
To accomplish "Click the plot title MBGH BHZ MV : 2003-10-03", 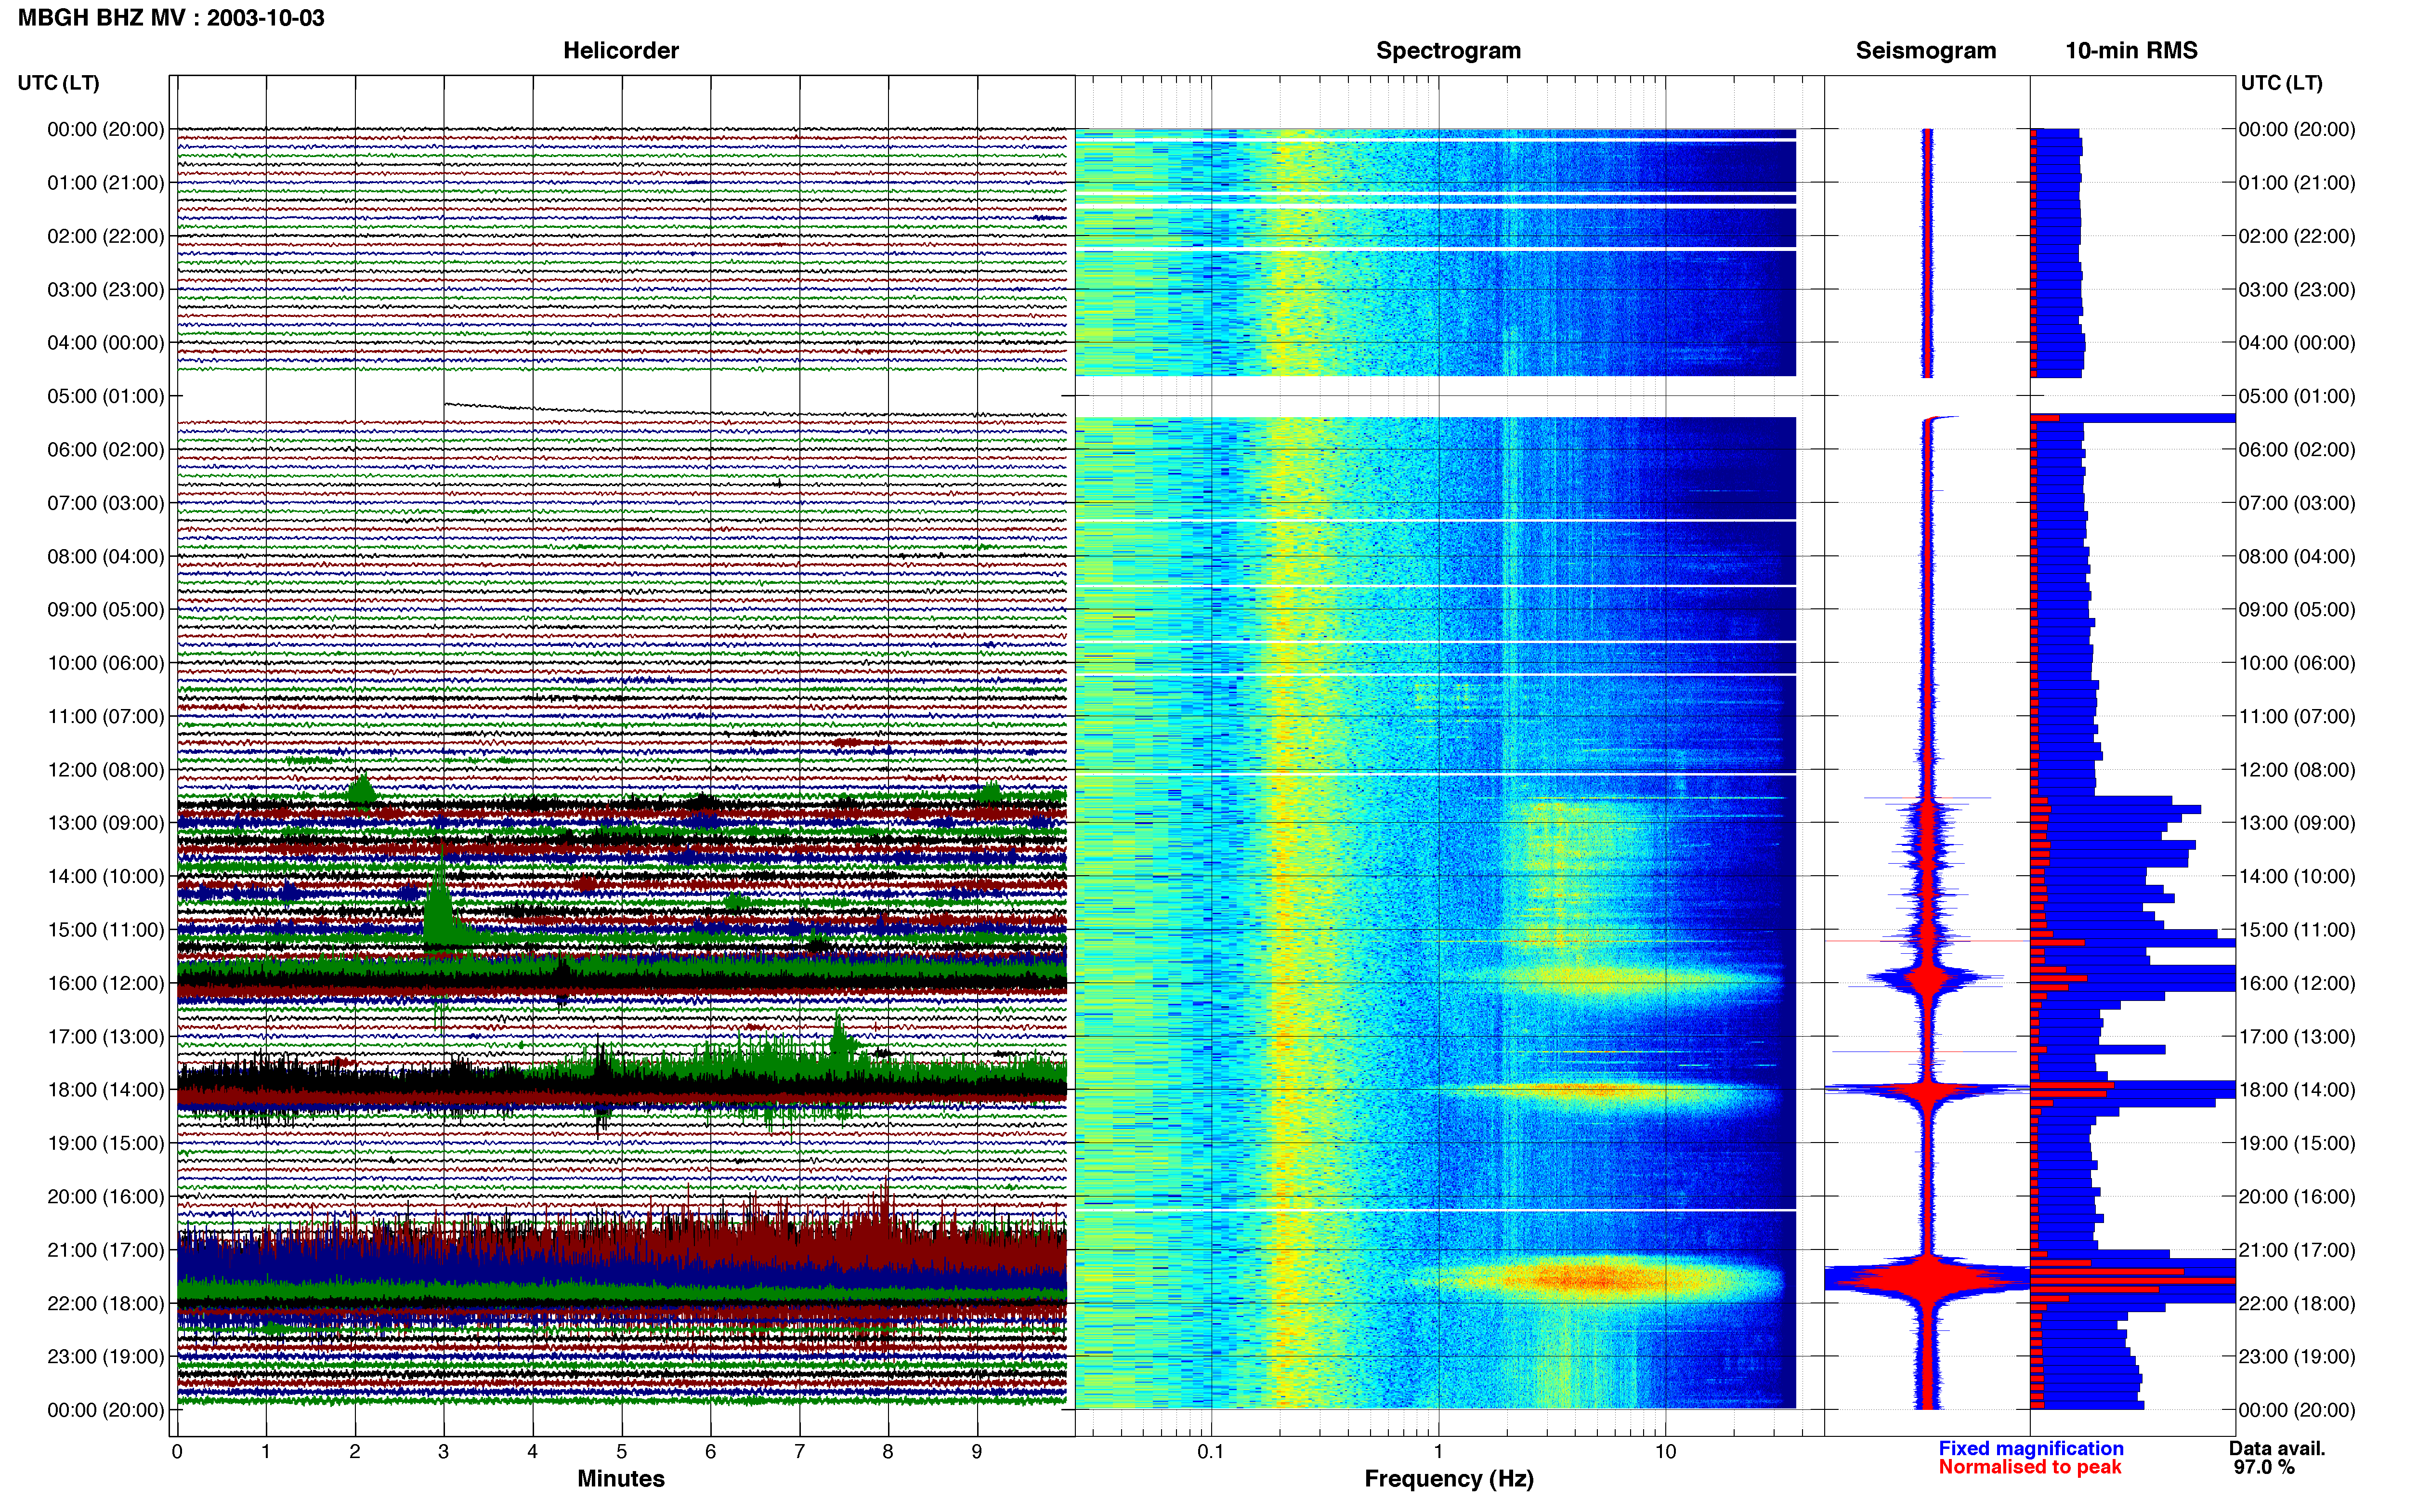I will (171, 18).
